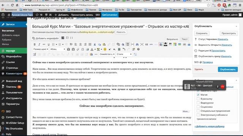Remove formatting with eraser icon
This screenshot has height=136, width=243.
coord(78,49)
